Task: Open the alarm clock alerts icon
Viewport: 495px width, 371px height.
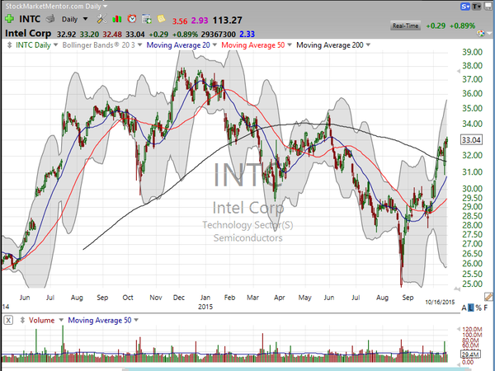Action: pyautogui.click(x=132, y=19)
